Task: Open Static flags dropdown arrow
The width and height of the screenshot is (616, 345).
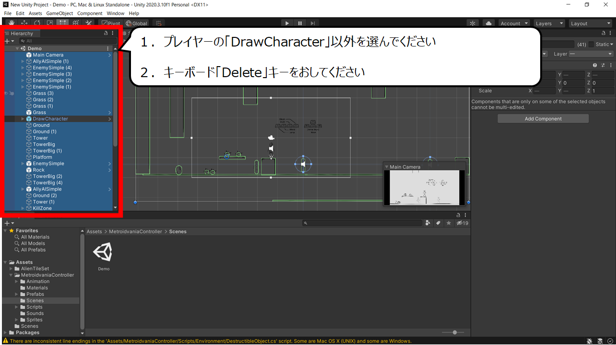Action: [612, 44]
